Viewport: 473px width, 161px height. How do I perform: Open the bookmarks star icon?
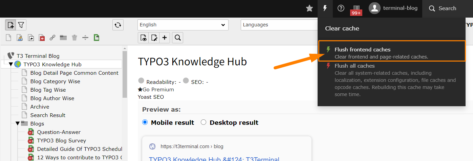[309, 8]
